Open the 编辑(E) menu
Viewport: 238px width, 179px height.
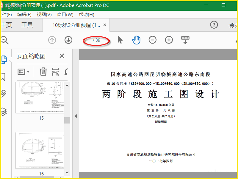24,15
